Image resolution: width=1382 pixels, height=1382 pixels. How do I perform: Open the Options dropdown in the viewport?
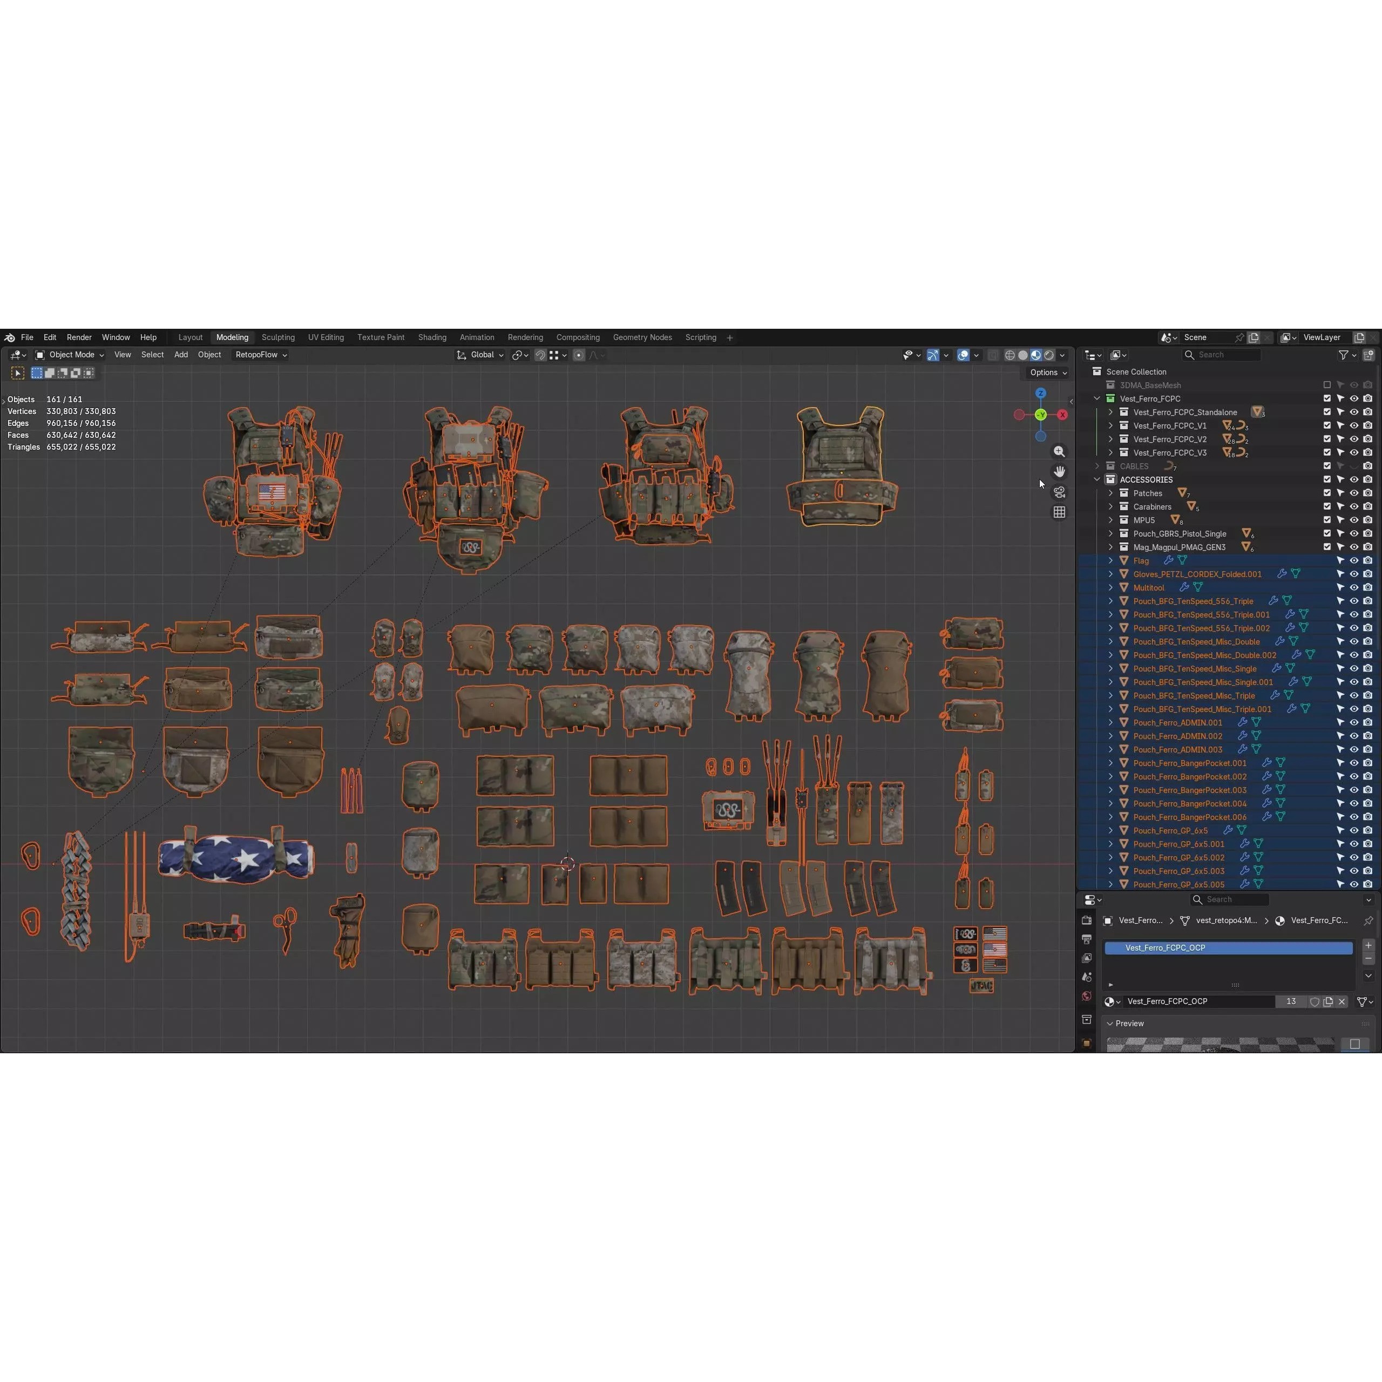coord(1047,372)
